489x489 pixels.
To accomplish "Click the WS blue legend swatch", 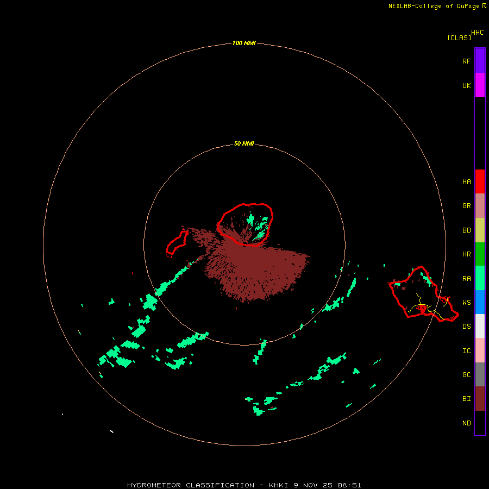I will point(480,302).
